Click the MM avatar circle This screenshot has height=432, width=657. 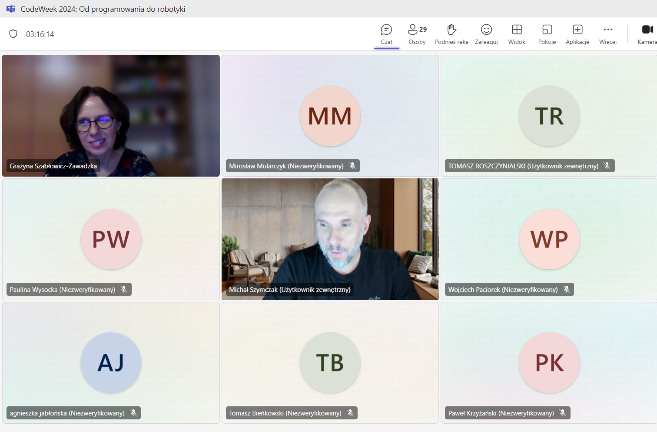(x=330, y=116)
